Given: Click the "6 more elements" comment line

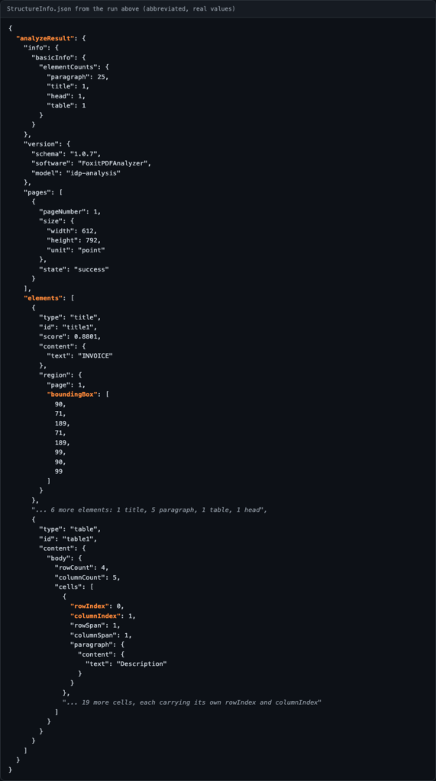Looking at the screenshot, I should click(x=149, y=510).
